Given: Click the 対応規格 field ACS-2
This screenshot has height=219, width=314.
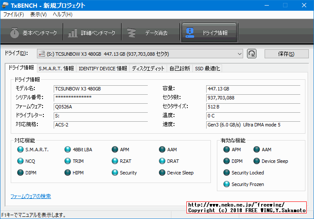Looking at the screenshot, I should [101, 125].
